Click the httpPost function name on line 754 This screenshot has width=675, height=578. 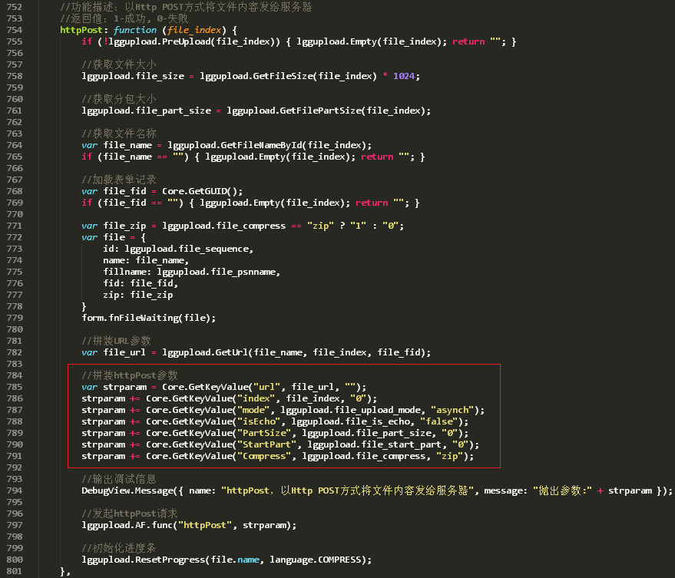coord(81,30)
